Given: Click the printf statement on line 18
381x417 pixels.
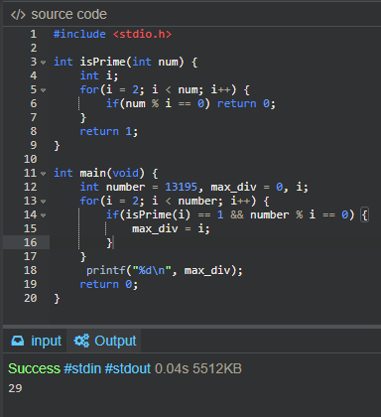Looking at the screenshot, I should point(165,271).
